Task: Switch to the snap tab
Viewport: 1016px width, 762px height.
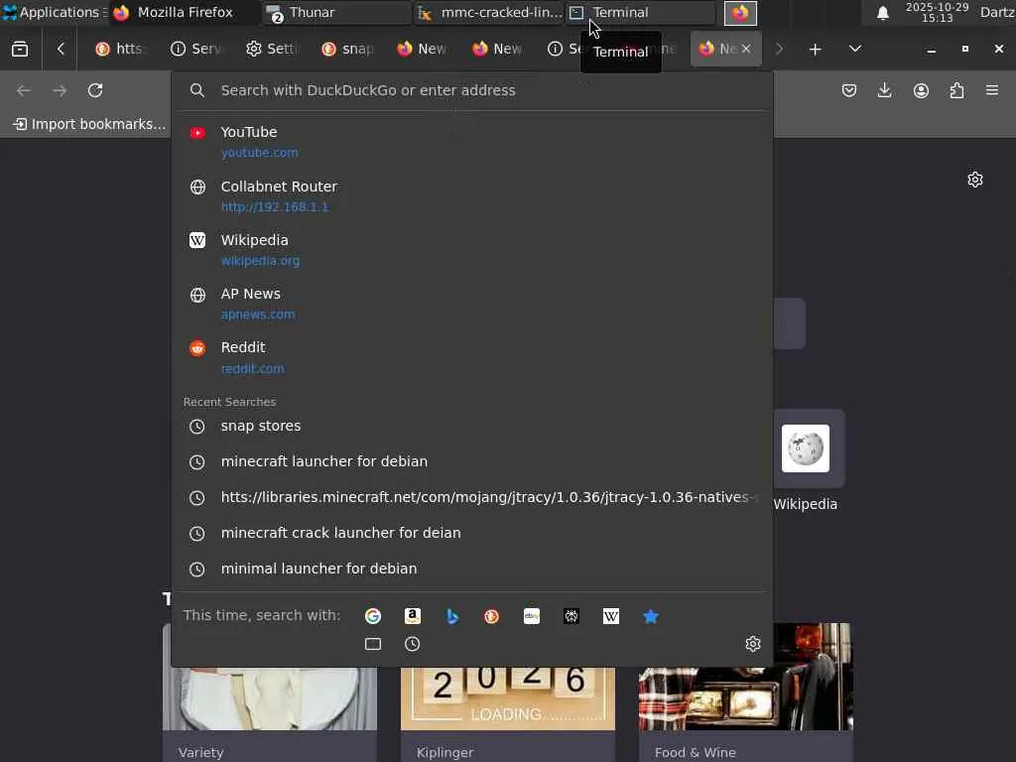Action: [348, 49]
